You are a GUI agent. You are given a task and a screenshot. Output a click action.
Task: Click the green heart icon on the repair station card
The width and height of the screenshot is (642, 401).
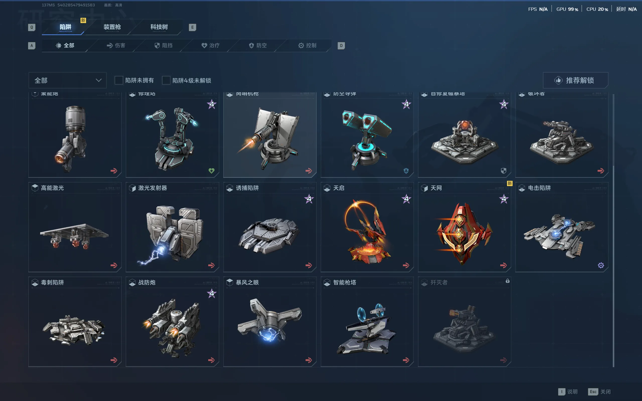pyautogui.click(x=211, y=171)
